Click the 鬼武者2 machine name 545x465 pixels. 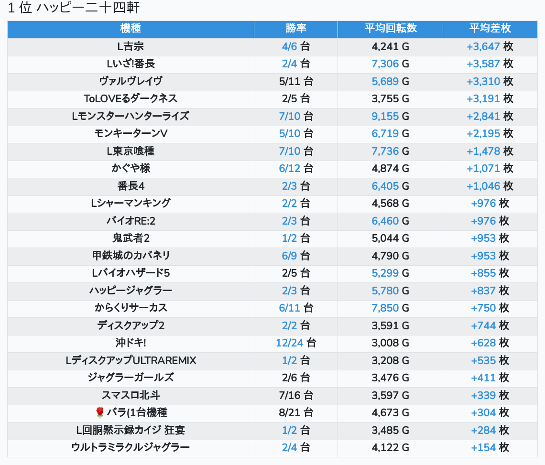[x=131, y=238]
